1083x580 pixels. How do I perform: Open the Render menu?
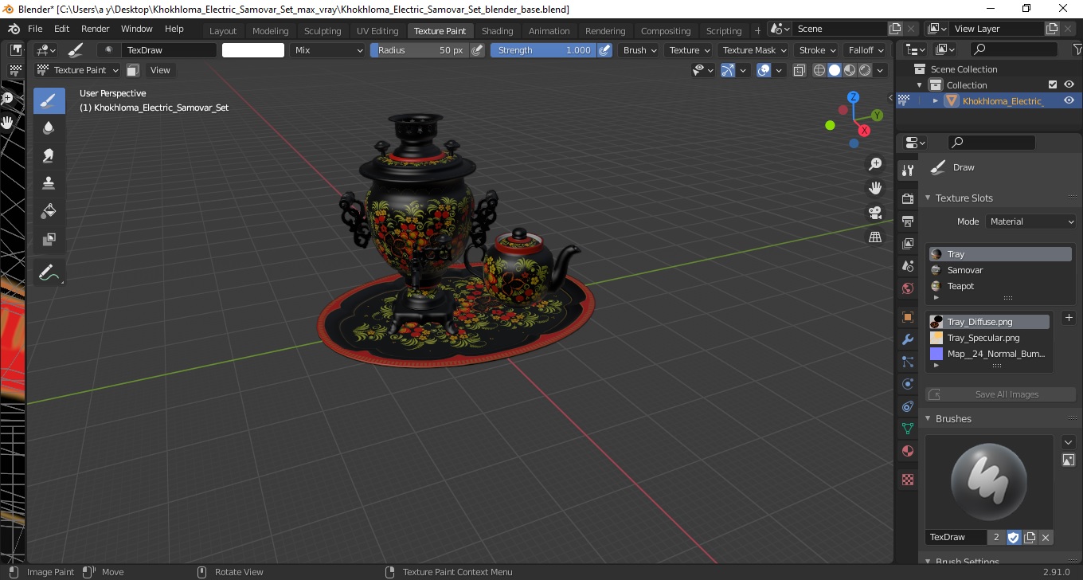[x=96, y=29]
